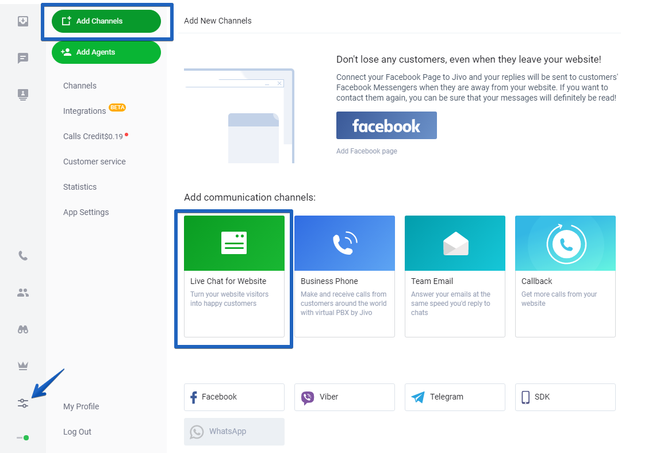The height and width of the screenshot is (453, 656).
Task: Click the ringing phone icon on Business Phone
Action: click(x=345, y=243)
